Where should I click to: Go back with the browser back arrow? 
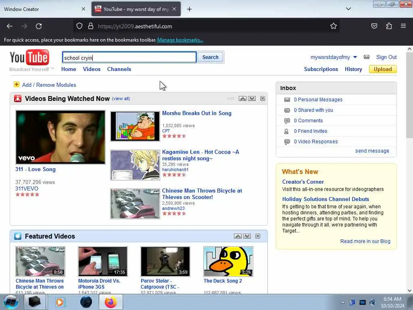(10, 26)
